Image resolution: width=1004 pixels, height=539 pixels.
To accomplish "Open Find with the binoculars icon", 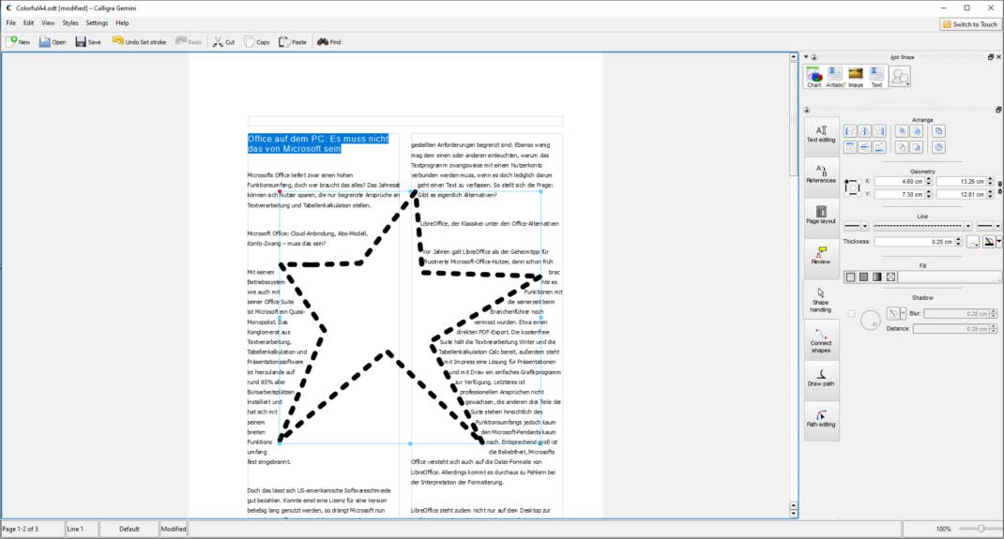I will (329, 41).
